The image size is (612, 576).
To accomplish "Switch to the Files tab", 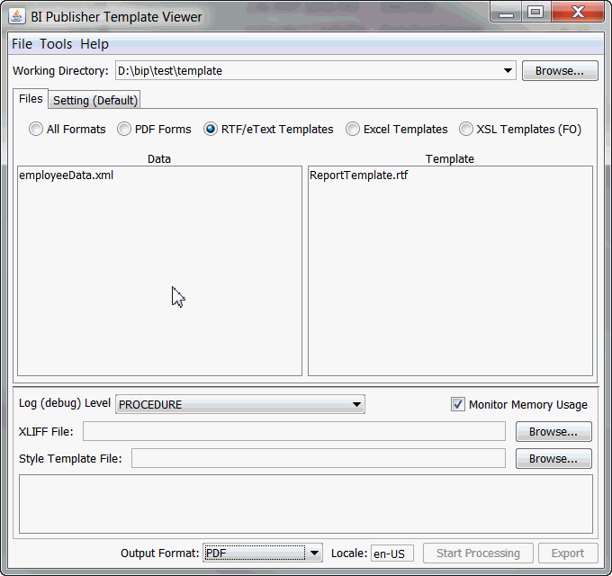I will coord(31,99).
